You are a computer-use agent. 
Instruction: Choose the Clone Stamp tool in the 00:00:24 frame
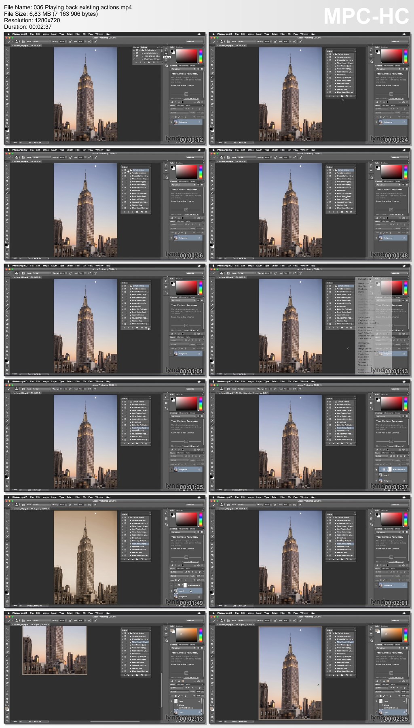(212, 81)
